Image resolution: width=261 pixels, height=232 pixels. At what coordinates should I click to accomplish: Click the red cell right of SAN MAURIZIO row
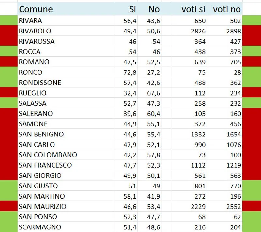click(252, 206)
